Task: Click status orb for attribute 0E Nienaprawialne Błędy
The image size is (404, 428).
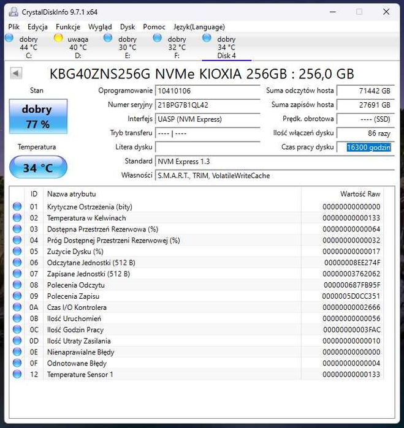Action: [x=17, y=352]
